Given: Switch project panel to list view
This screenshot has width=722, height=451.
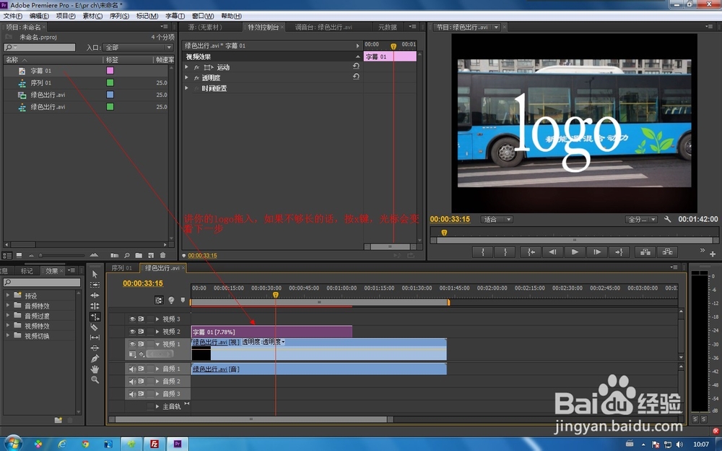Looking at the screenshot, I should (7, 255).
